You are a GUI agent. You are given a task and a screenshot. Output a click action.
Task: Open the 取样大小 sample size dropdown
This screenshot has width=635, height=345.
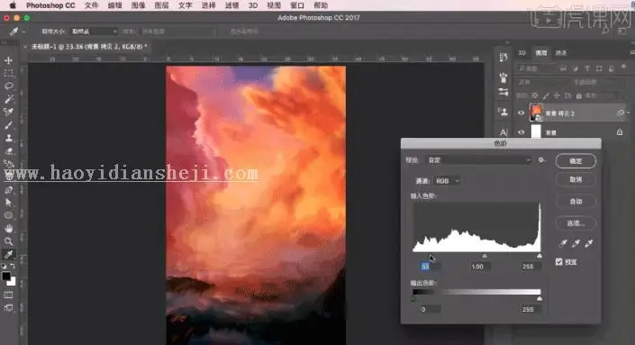[94, 32]
